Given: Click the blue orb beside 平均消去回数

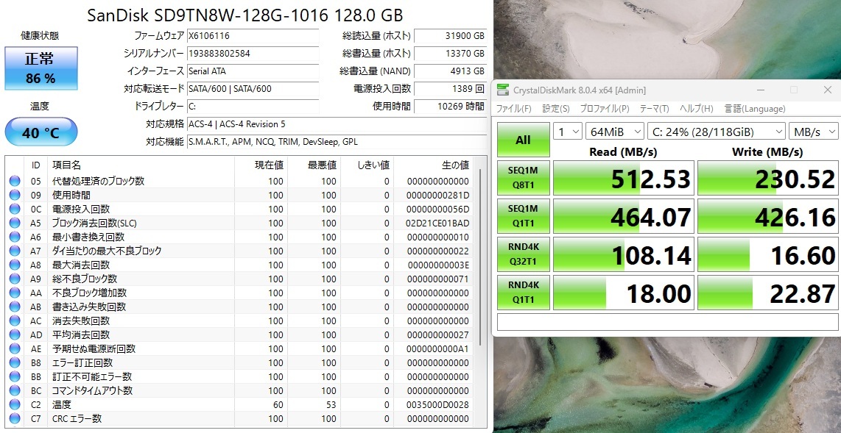Looking at the screenshot, I should (15, 335).
